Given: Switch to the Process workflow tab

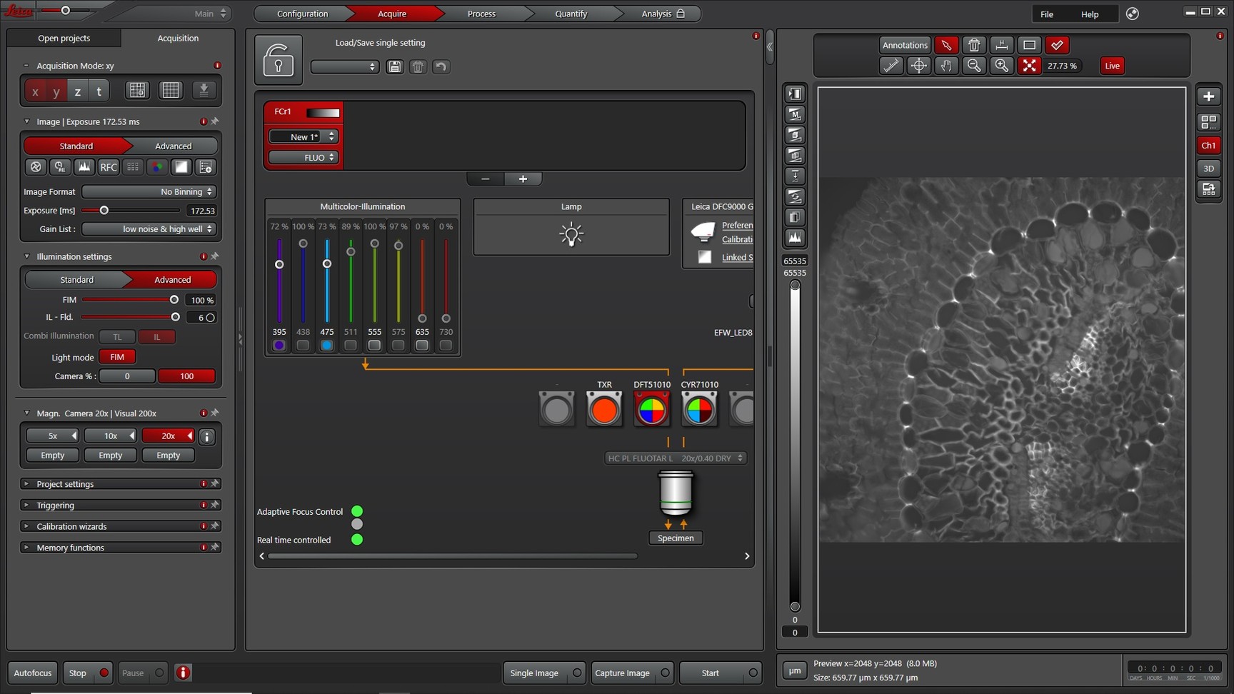Looking at the screenshot, I should point(481,13).
